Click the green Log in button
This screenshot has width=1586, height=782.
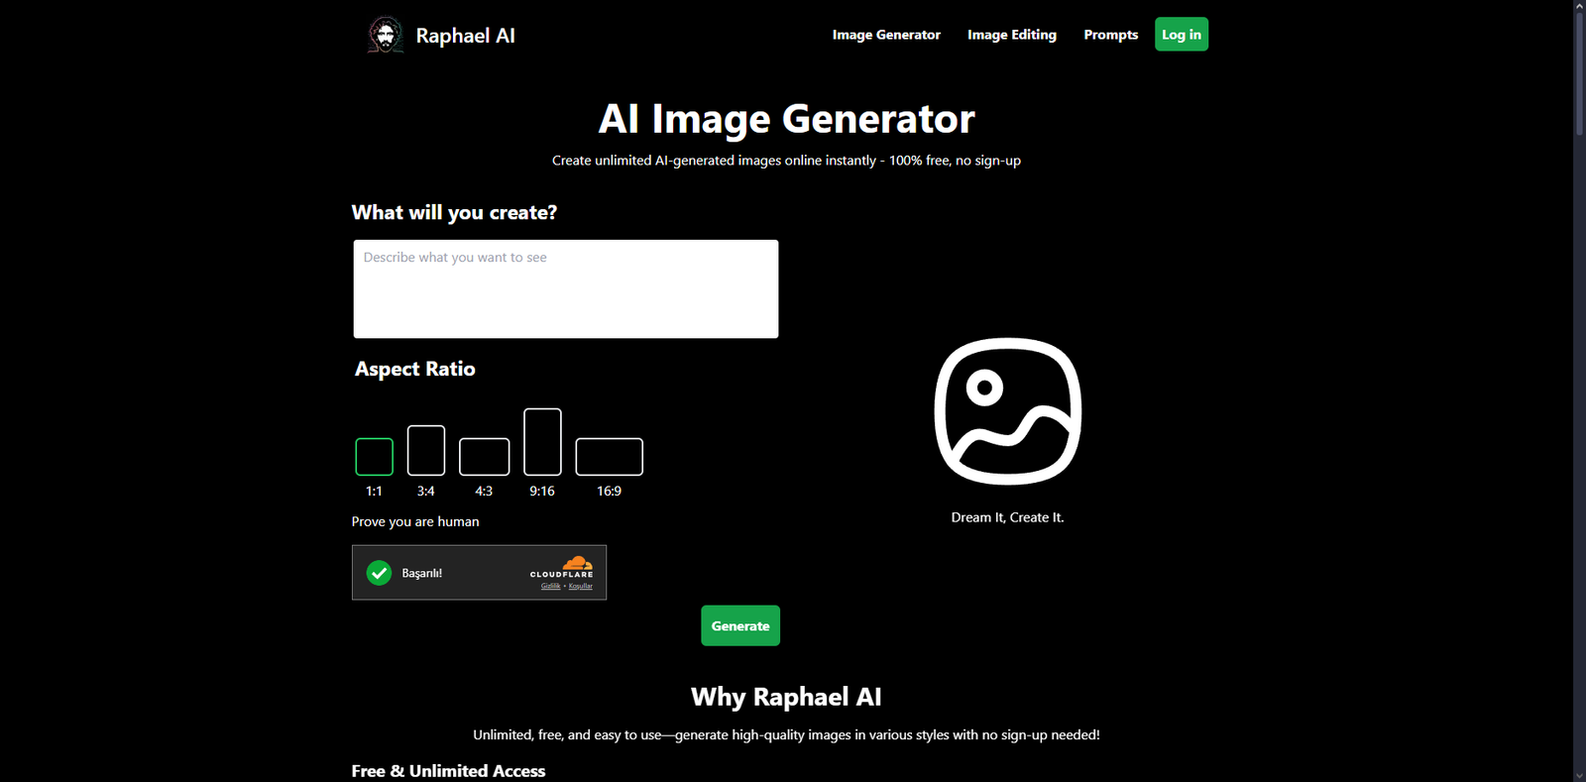(1182, 35)
